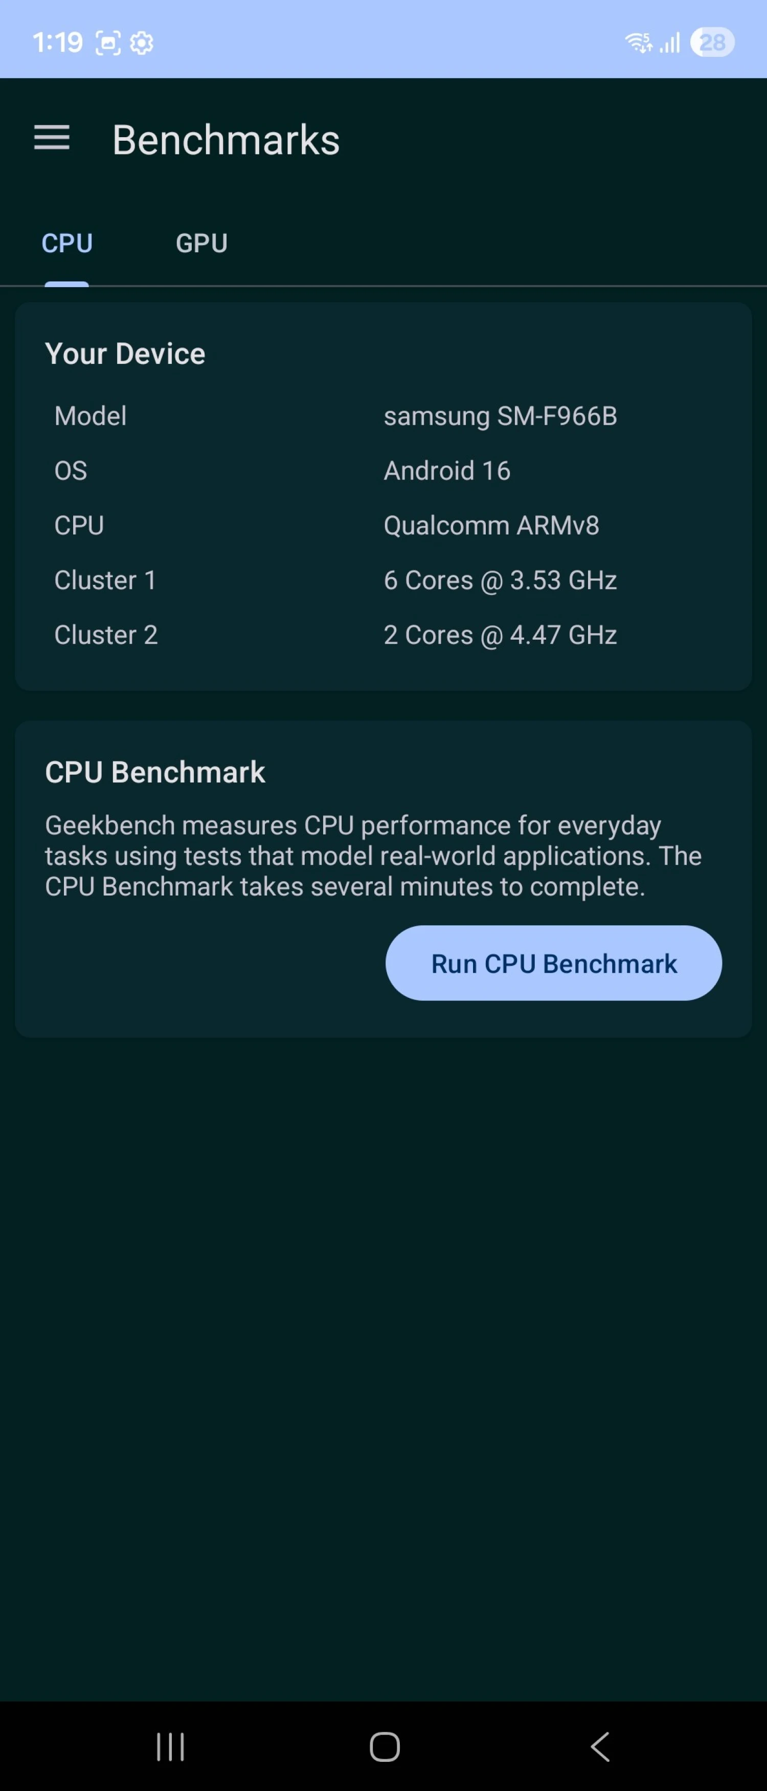Open the hamburger navigation menu
767x1791 pixels.
click(x=52, y=138)
